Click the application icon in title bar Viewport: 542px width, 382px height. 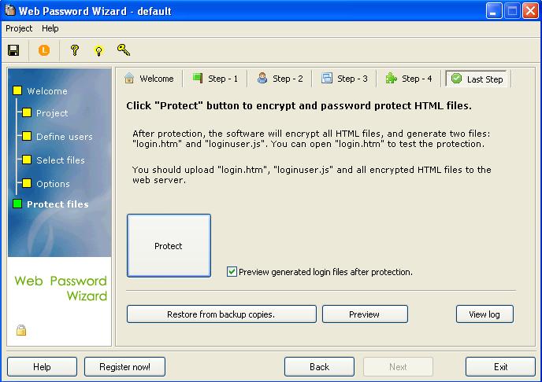[10, 10]
